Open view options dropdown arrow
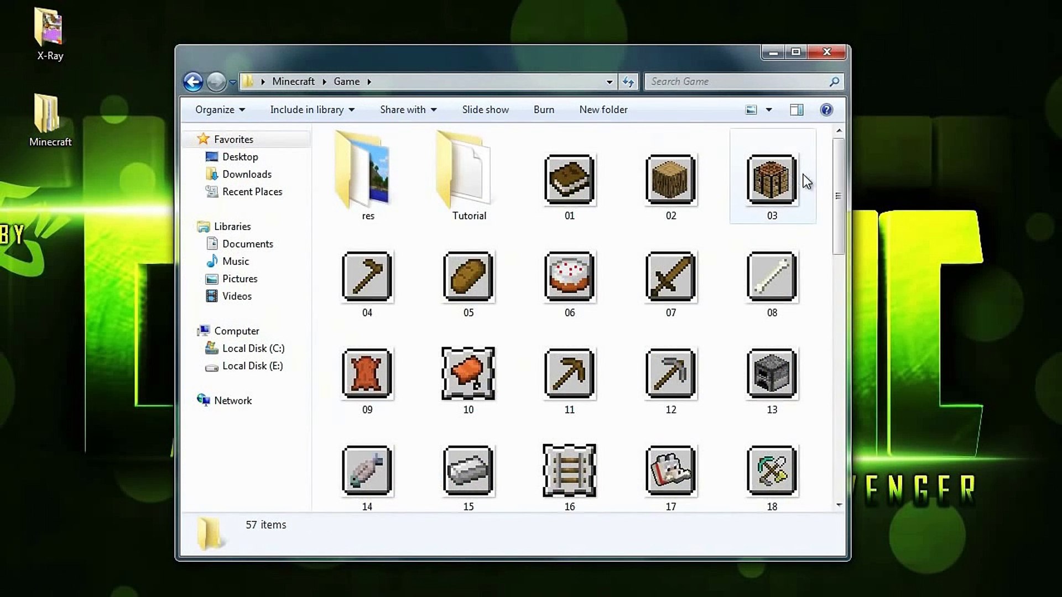The width and height of the screenshot is (1062, 597). (769, 110)
